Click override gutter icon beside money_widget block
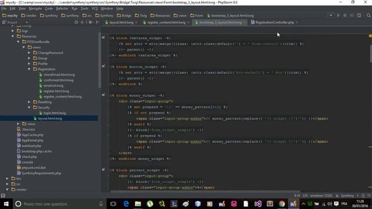The image size is (372, 209). tap(103, 95)
